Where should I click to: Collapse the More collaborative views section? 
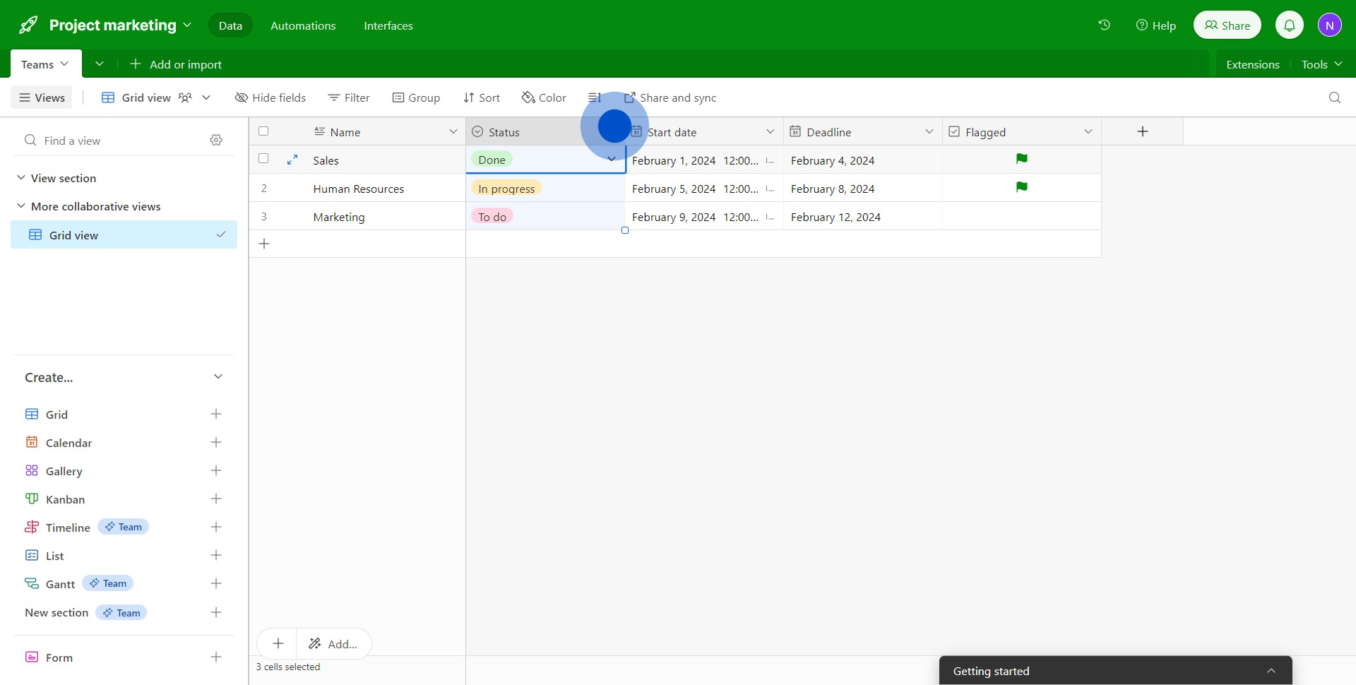coord(21,206)
